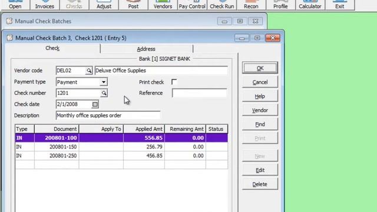Minimize the Manual Check Batches window
The width and height of the screenshot is (377, 212).
click(224, 21)
